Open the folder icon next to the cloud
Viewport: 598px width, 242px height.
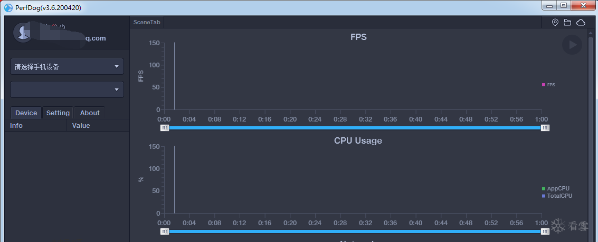[567, 23]
